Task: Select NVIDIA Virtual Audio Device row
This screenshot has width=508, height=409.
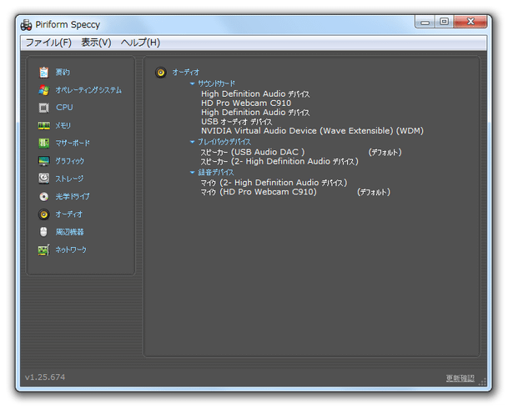Action: 312,131
